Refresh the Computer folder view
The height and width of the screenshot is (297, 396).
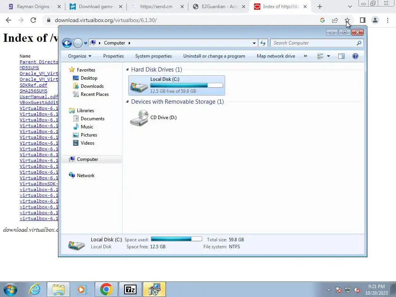coord(263,43)
